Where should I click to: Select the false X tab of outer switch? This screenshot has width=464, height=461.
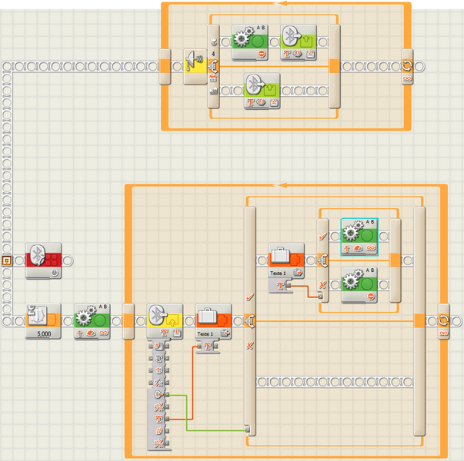[x=249, y=345]
